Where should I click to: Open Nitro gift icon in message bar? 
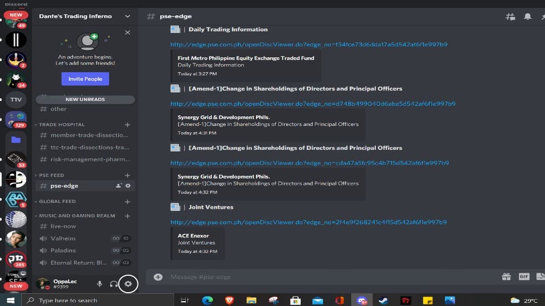(x=507, y=276)
